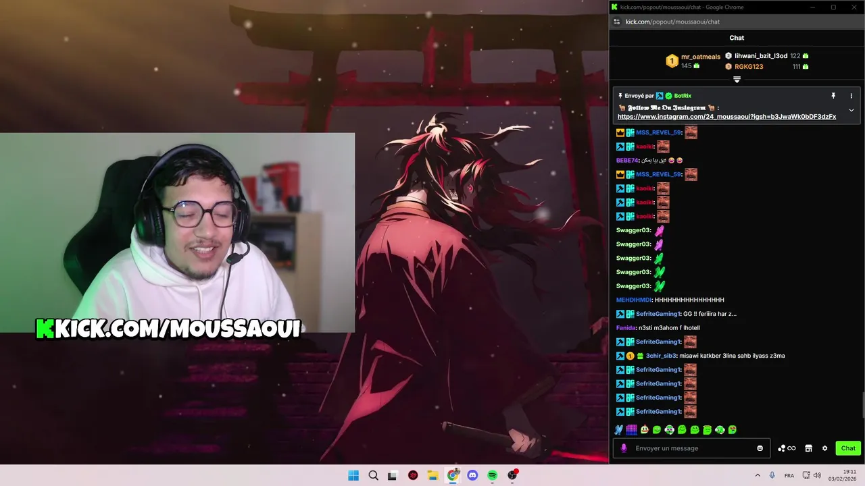Viewport: 865px width, 486px height.
Task: Open pinned message three-dot options menu
Action: click(851, 96)
